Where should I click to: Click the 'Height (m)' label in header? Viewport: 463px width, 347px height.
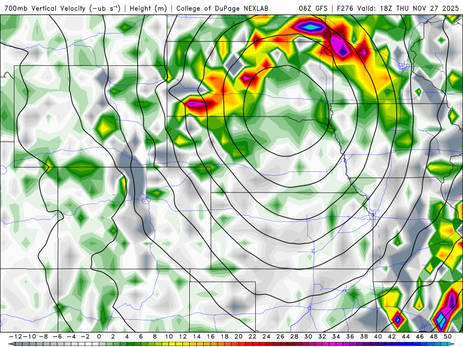[x=148, y=9]
